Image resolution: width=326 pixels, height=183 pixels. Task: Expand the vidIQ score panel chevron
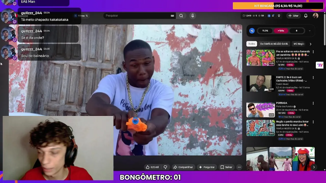[310, 31]
